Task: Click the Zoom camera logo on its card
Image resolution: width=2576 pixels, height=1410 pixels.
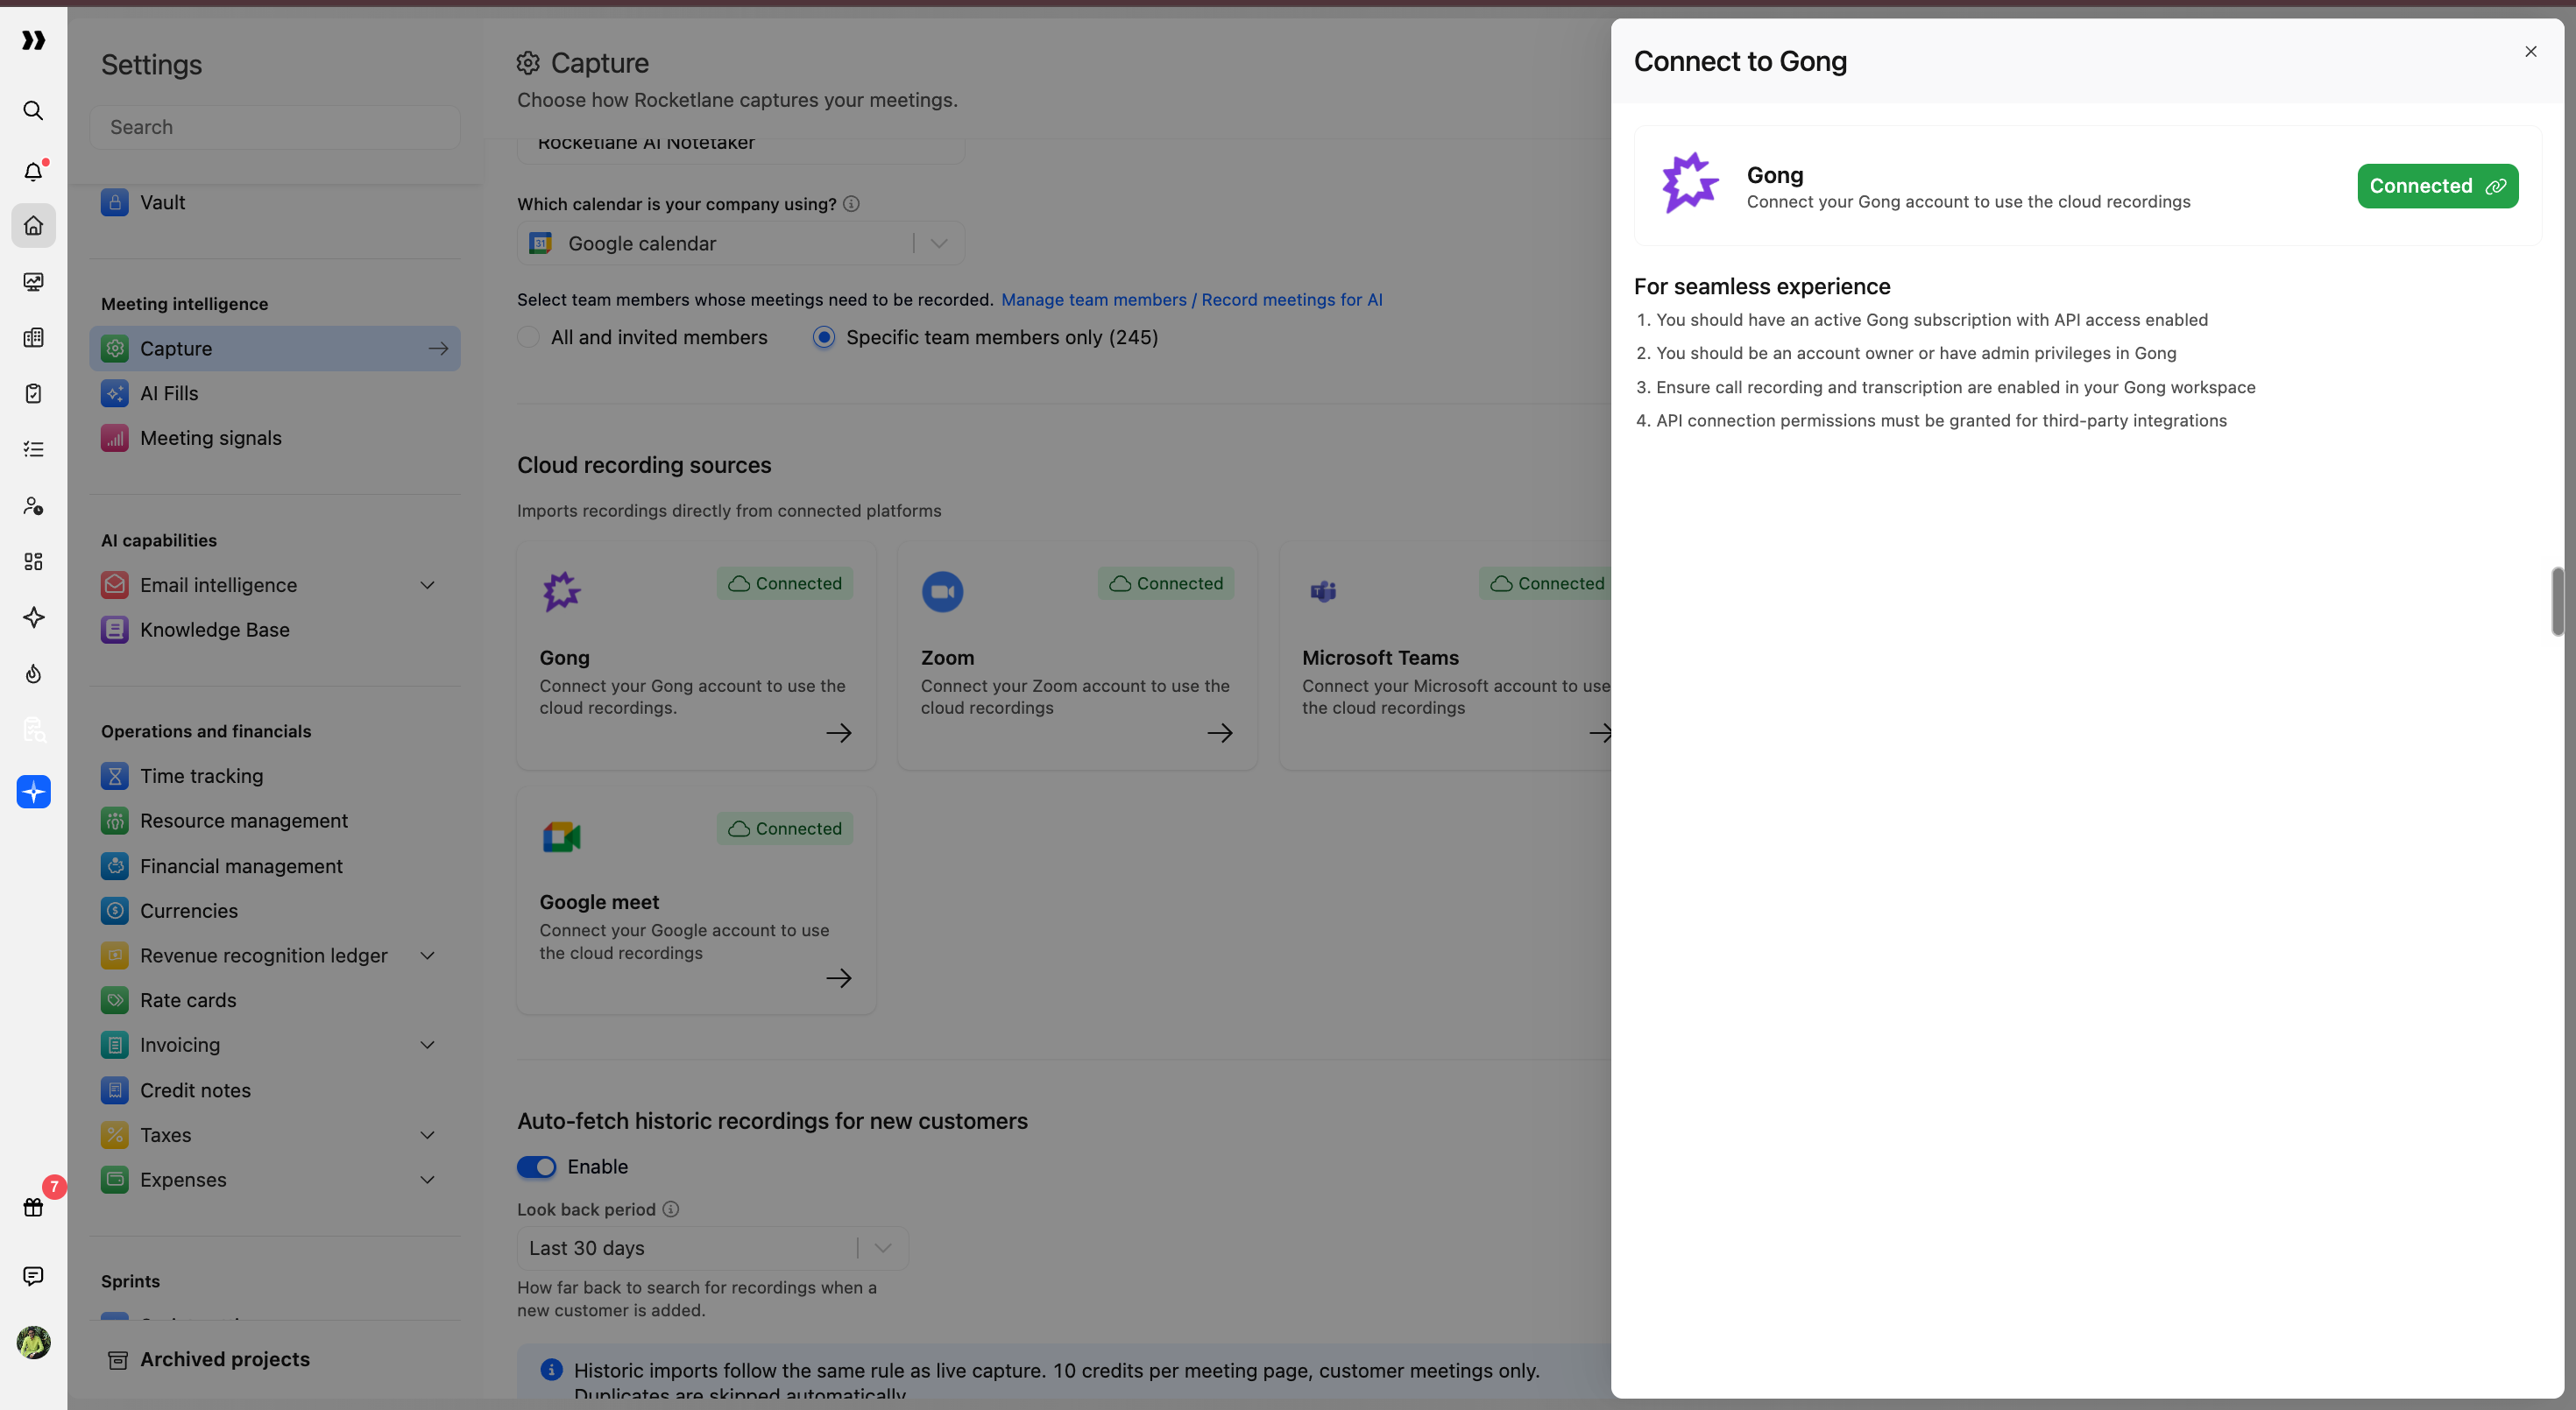Action: 942,591
